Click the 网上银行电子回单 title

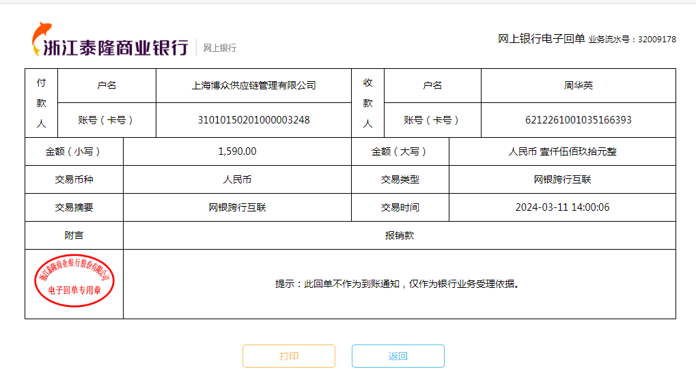pos(541,39)
